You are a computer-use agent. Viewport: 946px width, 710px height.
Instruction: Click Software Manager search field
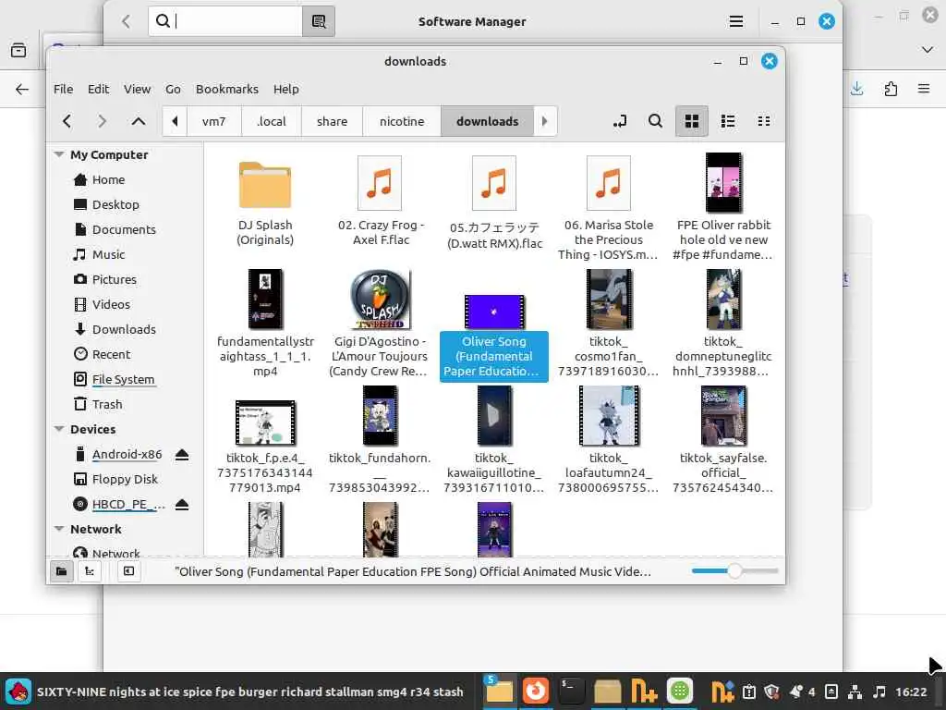click(x=225, y=21)
